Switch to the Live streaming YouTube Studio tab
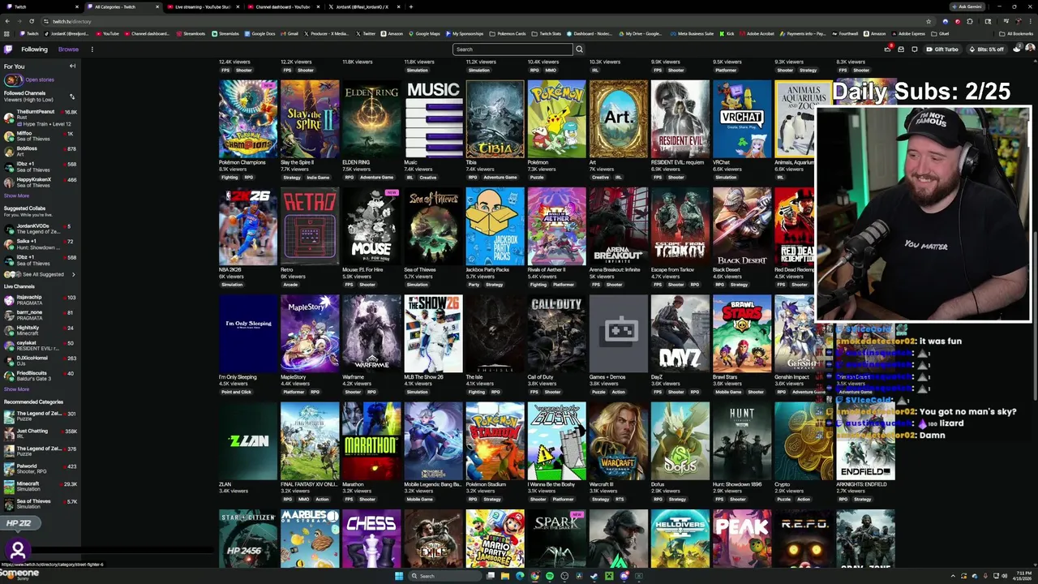The height and width of the screenshot is (584, 1038). (203, 6)
